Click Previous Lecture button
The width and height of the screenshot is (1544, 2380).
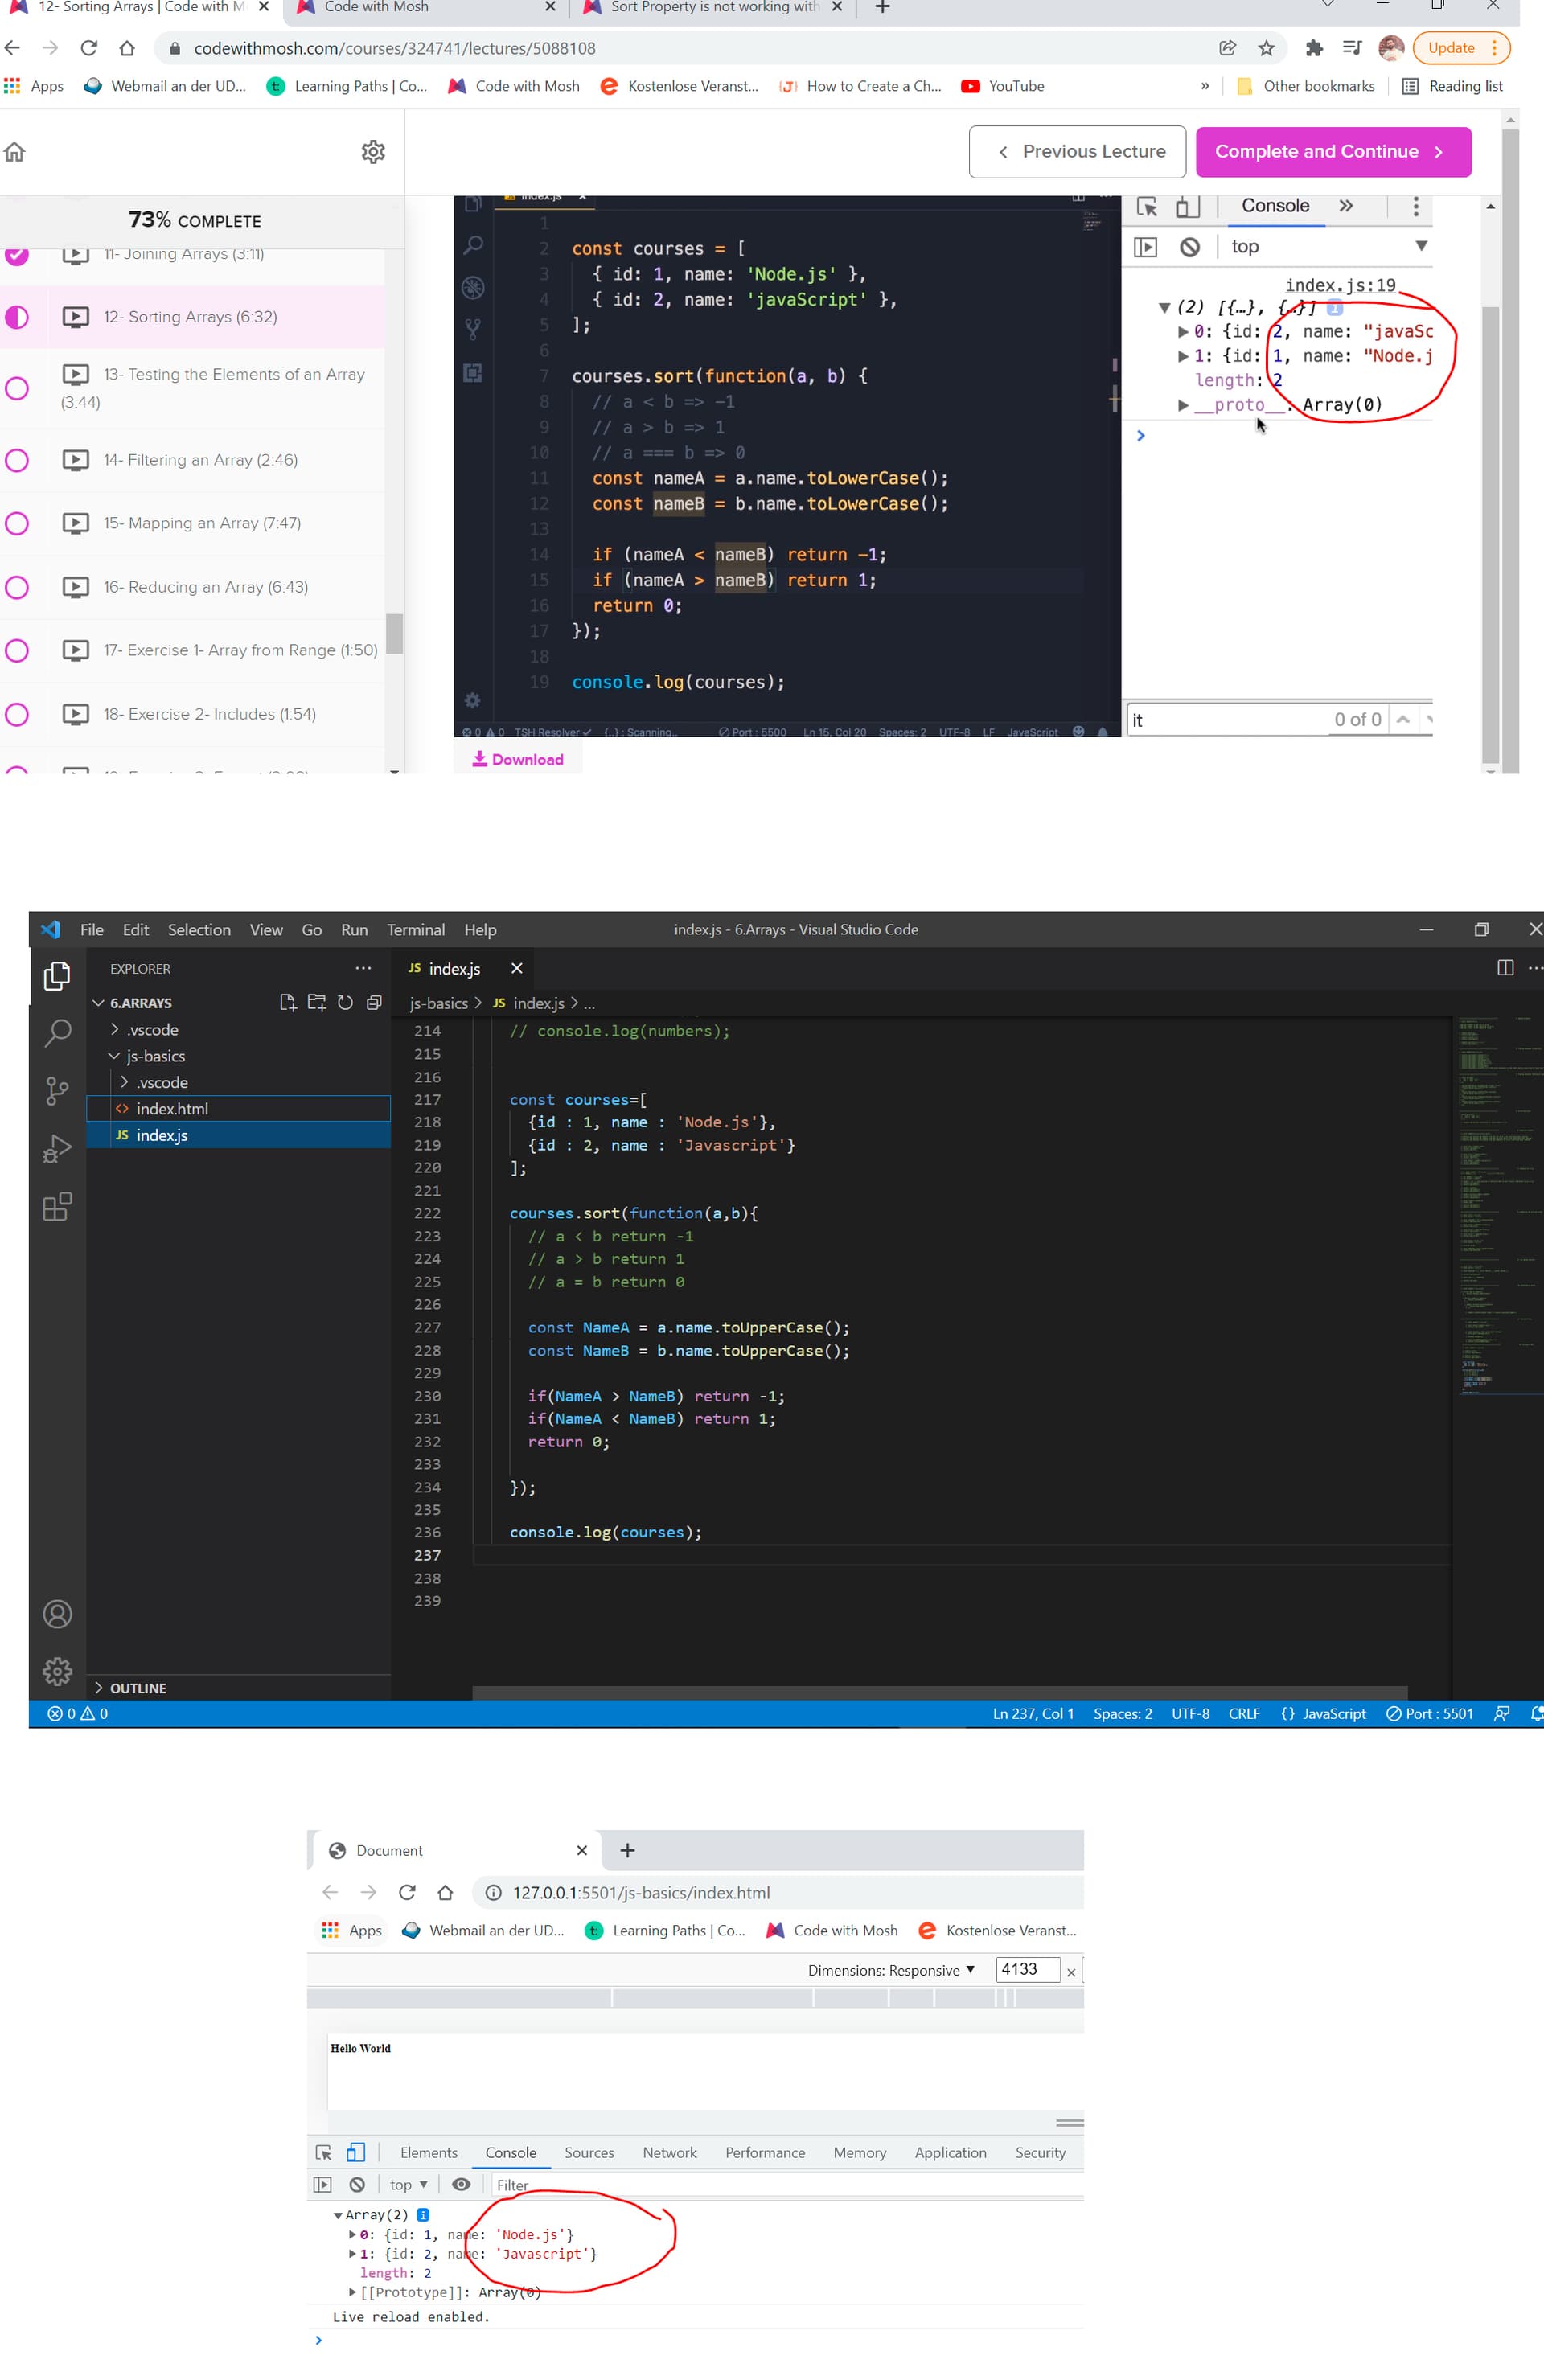(1077, 152)
